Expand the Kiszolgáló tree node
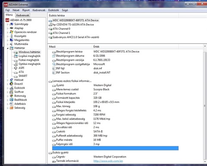 point(7,36)
